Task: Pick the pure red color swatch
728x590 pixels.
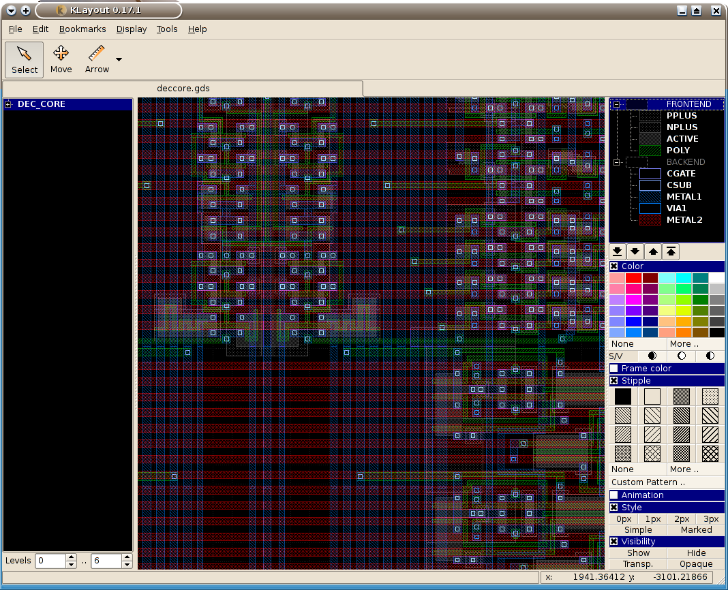Action: pos(634,278)
